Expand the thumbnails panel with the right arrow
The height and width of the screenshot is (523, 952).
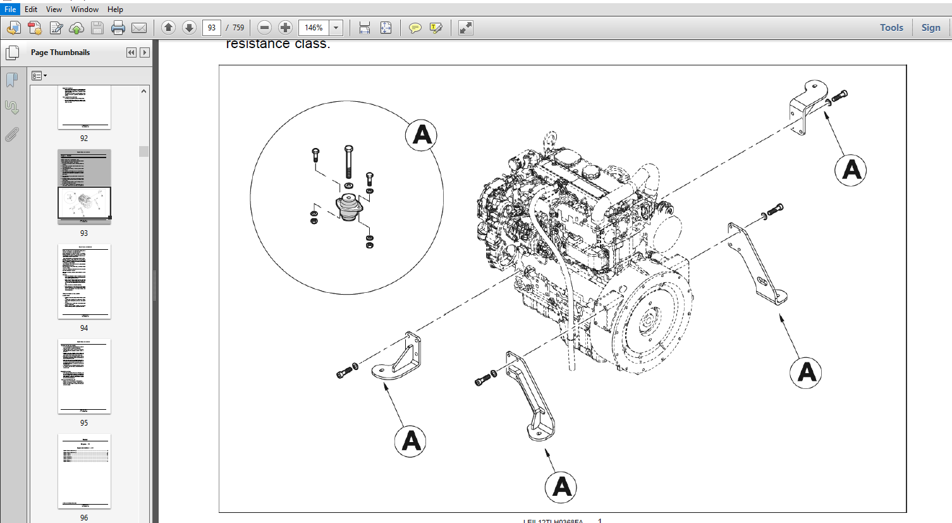pos(145,52)
